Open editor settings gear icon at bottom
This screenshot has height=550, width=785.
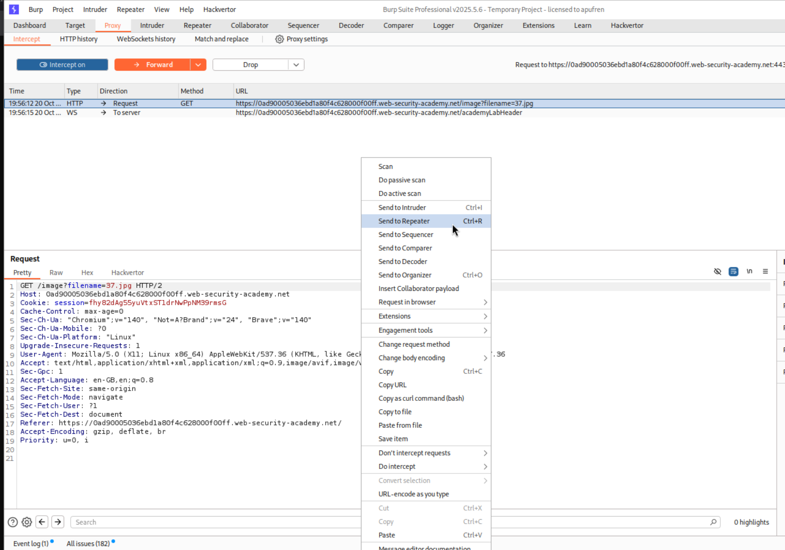[27, 523]
